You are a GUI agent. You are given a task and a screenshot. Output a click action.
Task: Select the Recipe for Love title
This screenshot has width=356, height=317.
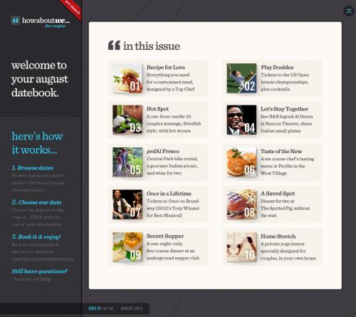(x=166, y=68)
